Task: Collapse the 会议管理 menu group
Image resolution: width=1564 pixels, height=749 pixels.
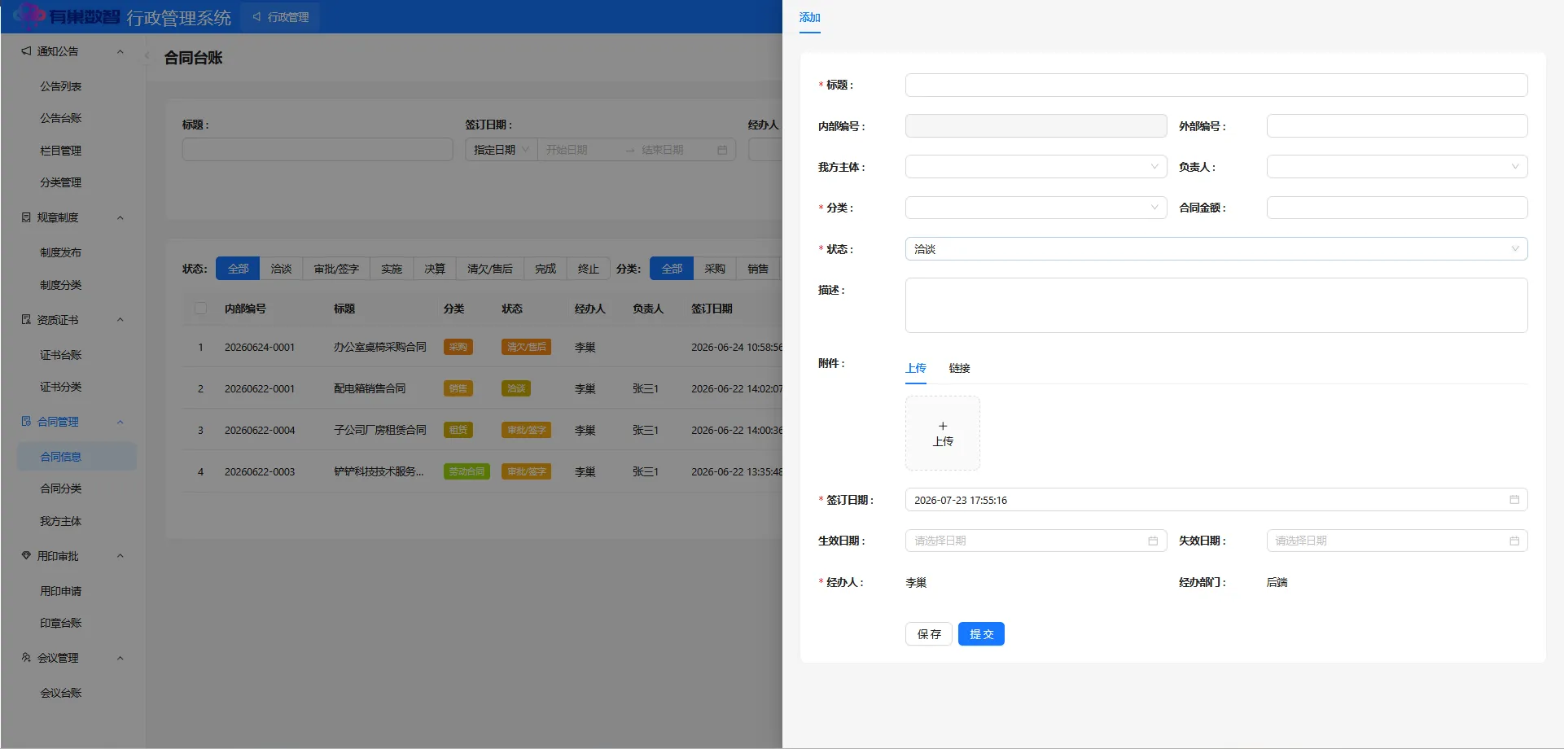Action: (120, 658)
